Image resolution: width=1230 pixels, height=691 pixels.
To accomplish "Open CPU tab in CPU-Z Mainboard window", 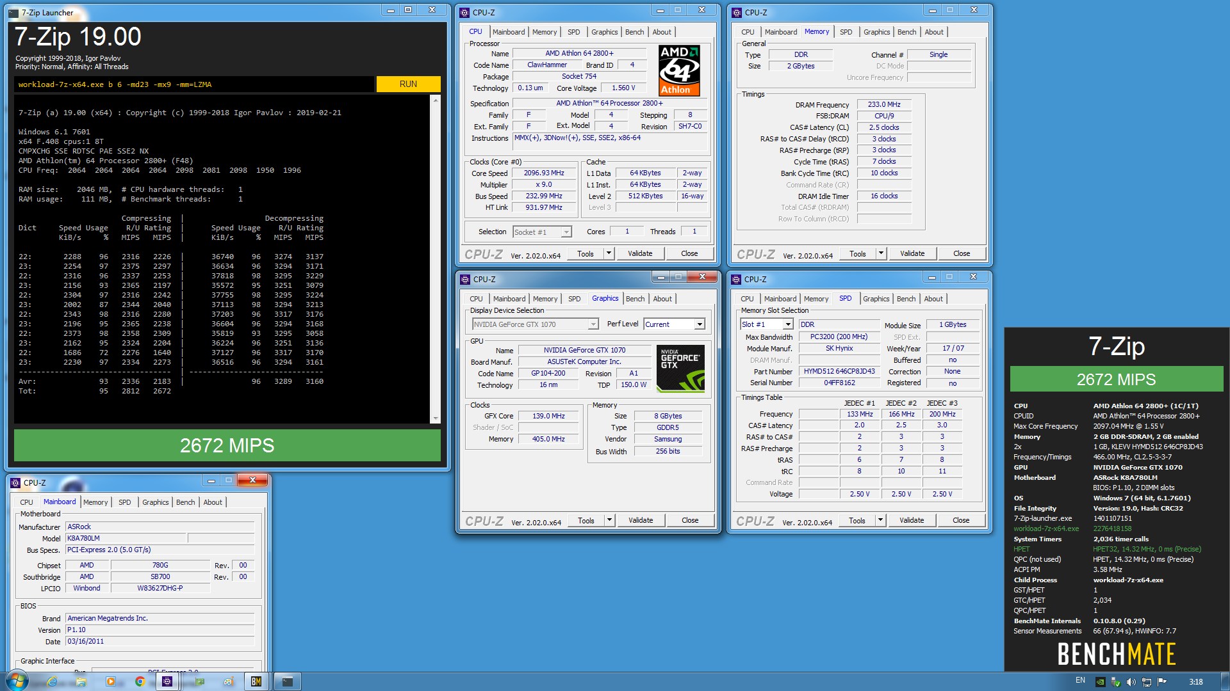I will point(26,502).
